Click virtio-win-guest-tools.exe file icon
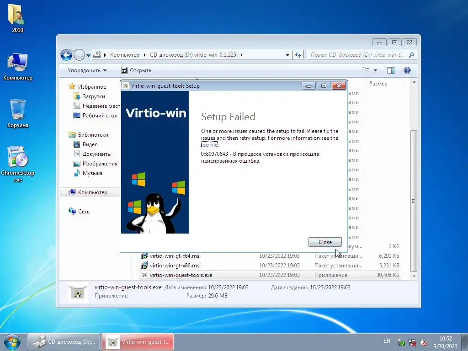 point(144,275)
